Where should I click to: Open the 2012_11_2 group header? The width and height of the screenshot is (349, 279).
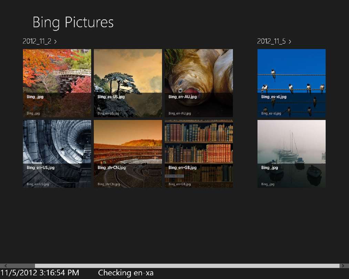pyautogui.click(x=37, y=41)
